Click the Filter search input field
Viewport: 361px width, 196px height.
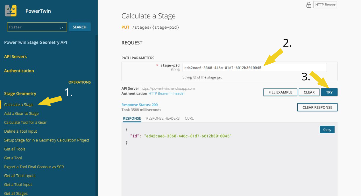click(x=34, y=27)
